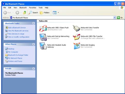Click View devices in range link
The image size is (125, 94).
(x=16, y=34)
